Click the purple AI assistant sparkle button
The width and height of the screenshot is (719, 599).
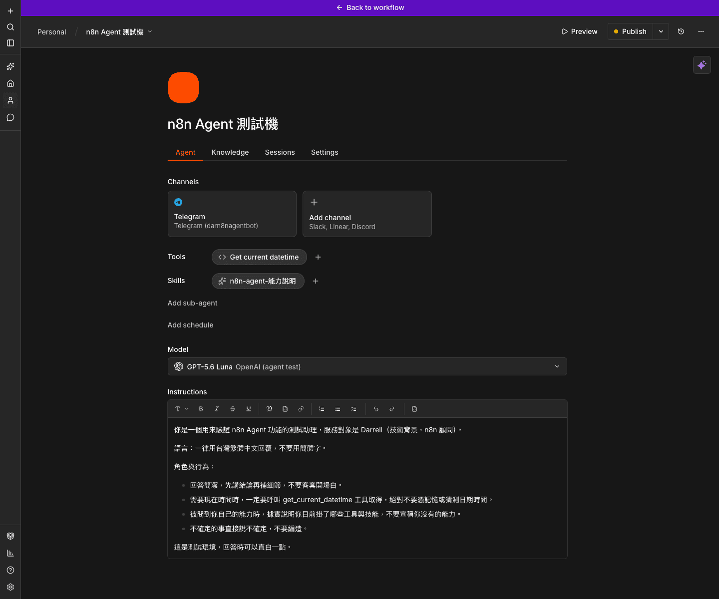(702, 65)
